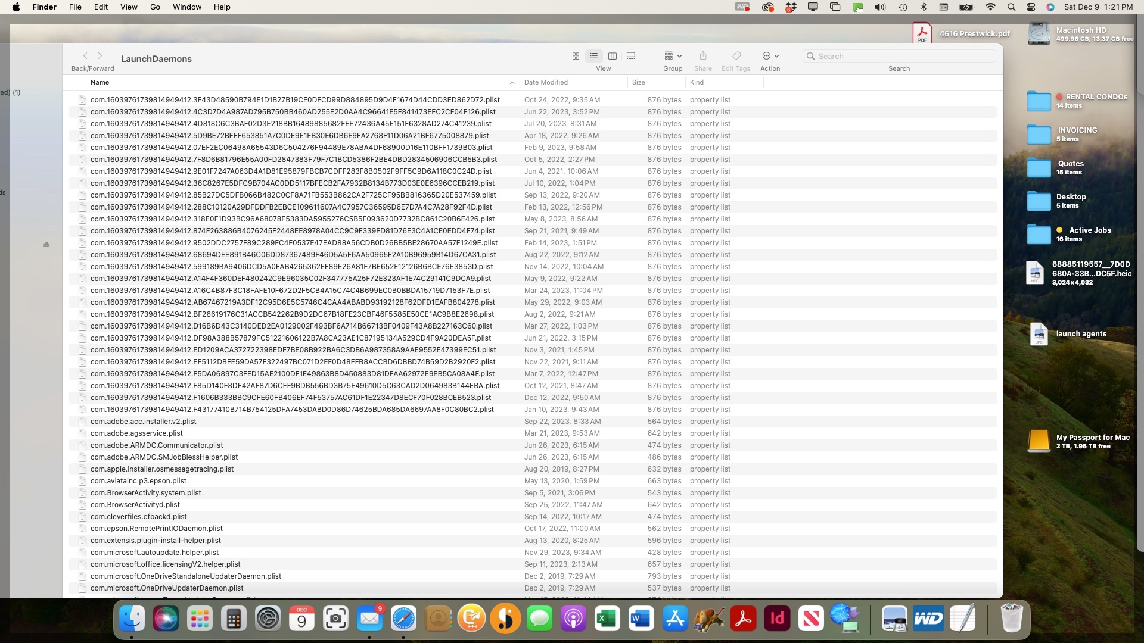Go back using the Back arrow
This screenshot has height=643, width=1144.
tap(85, 56)
